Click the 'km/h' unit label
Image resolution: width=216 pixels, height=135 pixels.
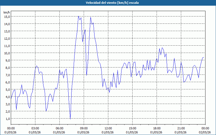click(6, 12)
